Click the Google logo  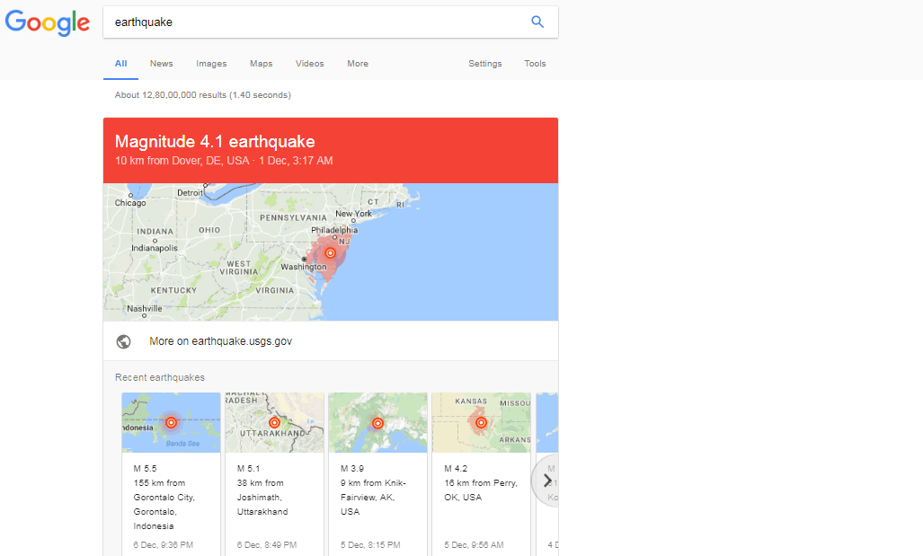pyautogui.click(x=48, y=22)
